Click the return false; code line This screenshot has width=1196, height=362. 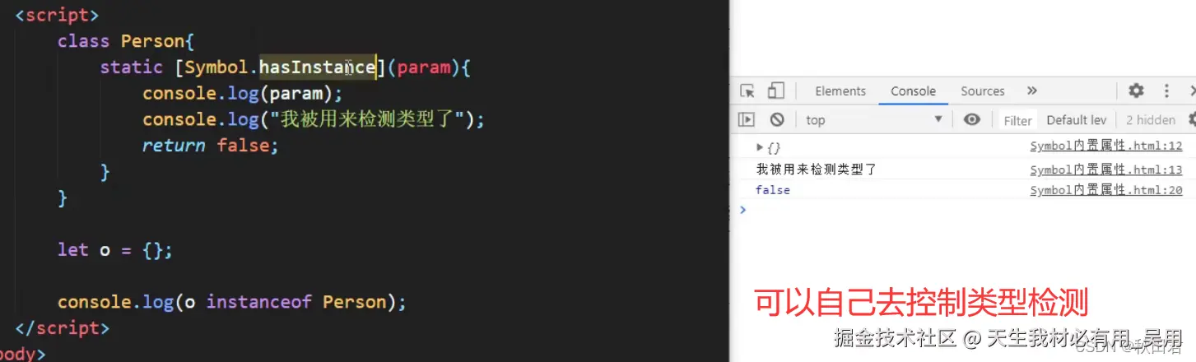(211, 146)
